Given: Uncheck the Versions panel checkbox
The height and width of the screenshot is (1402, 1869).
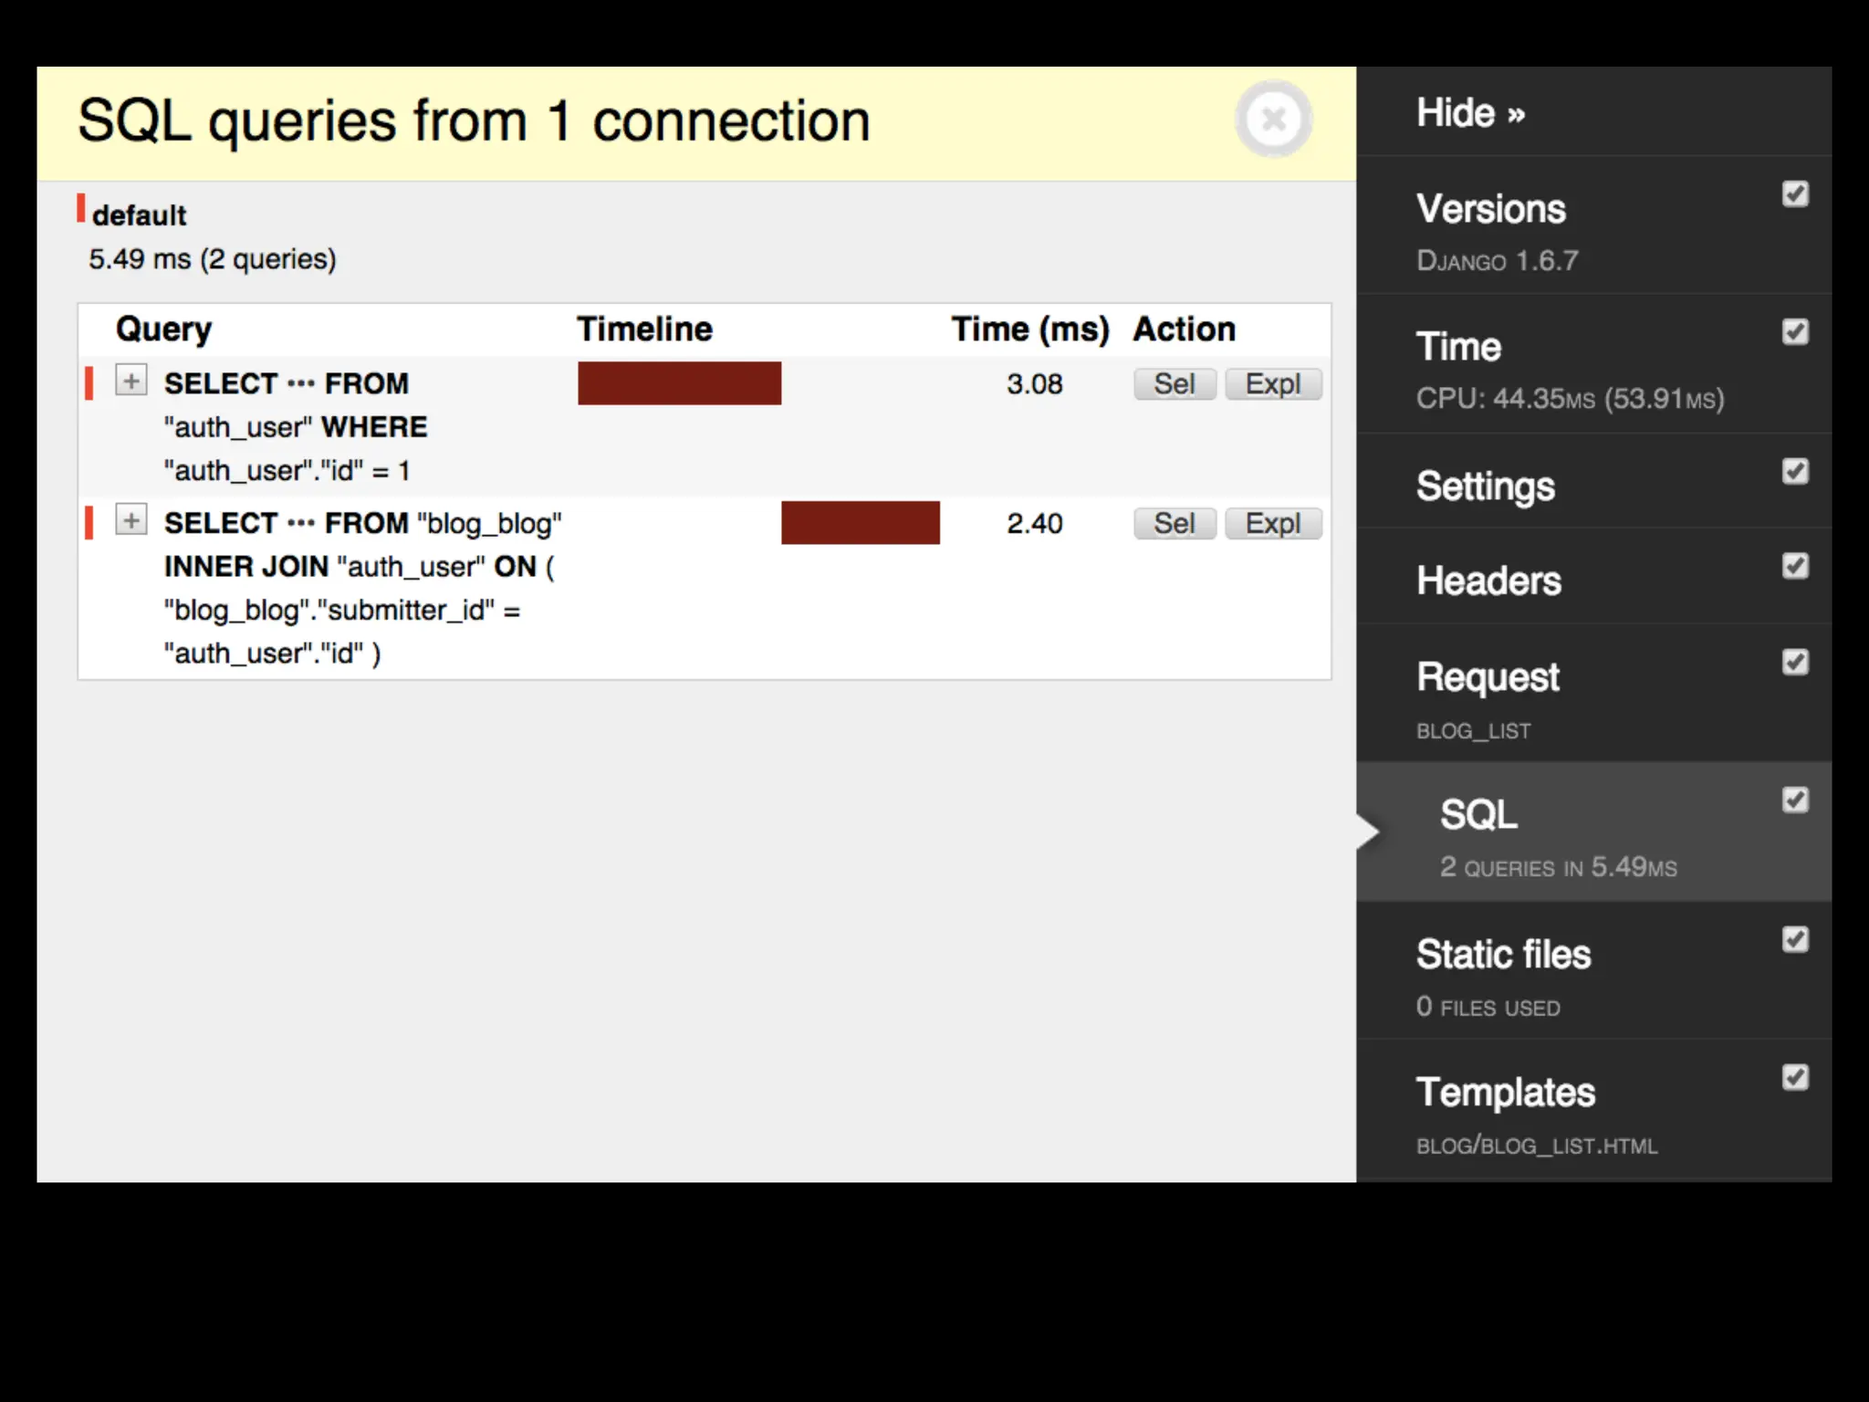Looking at the screenshot, I should (x=1795, y=194).
